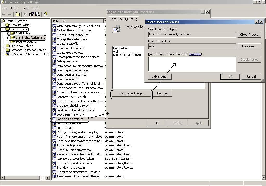The height and width of the screenshot is (186, 266).
Task: Click the Up one level toolbar icon
Action: pyautogui.click(x=17, y=14)
